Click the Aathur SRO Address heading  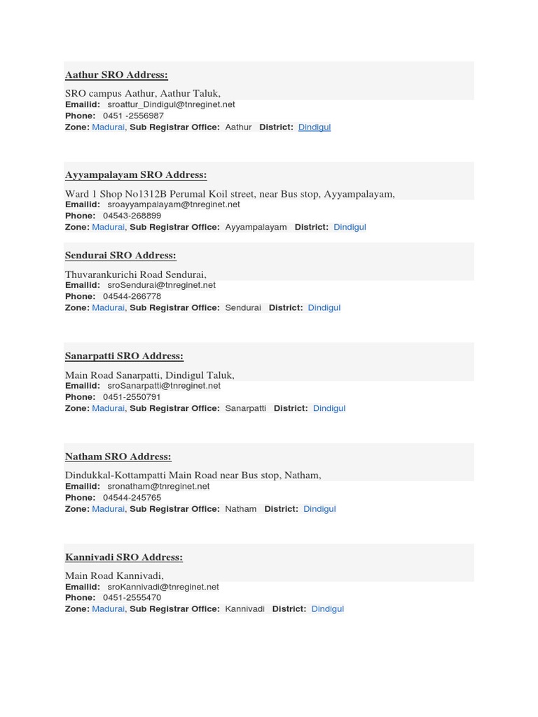(116, 74)
